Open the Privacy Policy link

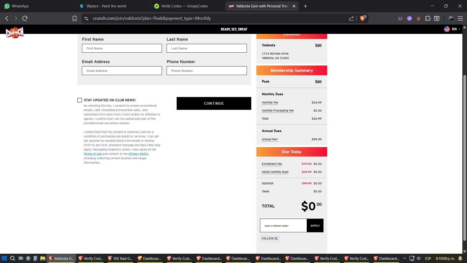tap(138, 154)
